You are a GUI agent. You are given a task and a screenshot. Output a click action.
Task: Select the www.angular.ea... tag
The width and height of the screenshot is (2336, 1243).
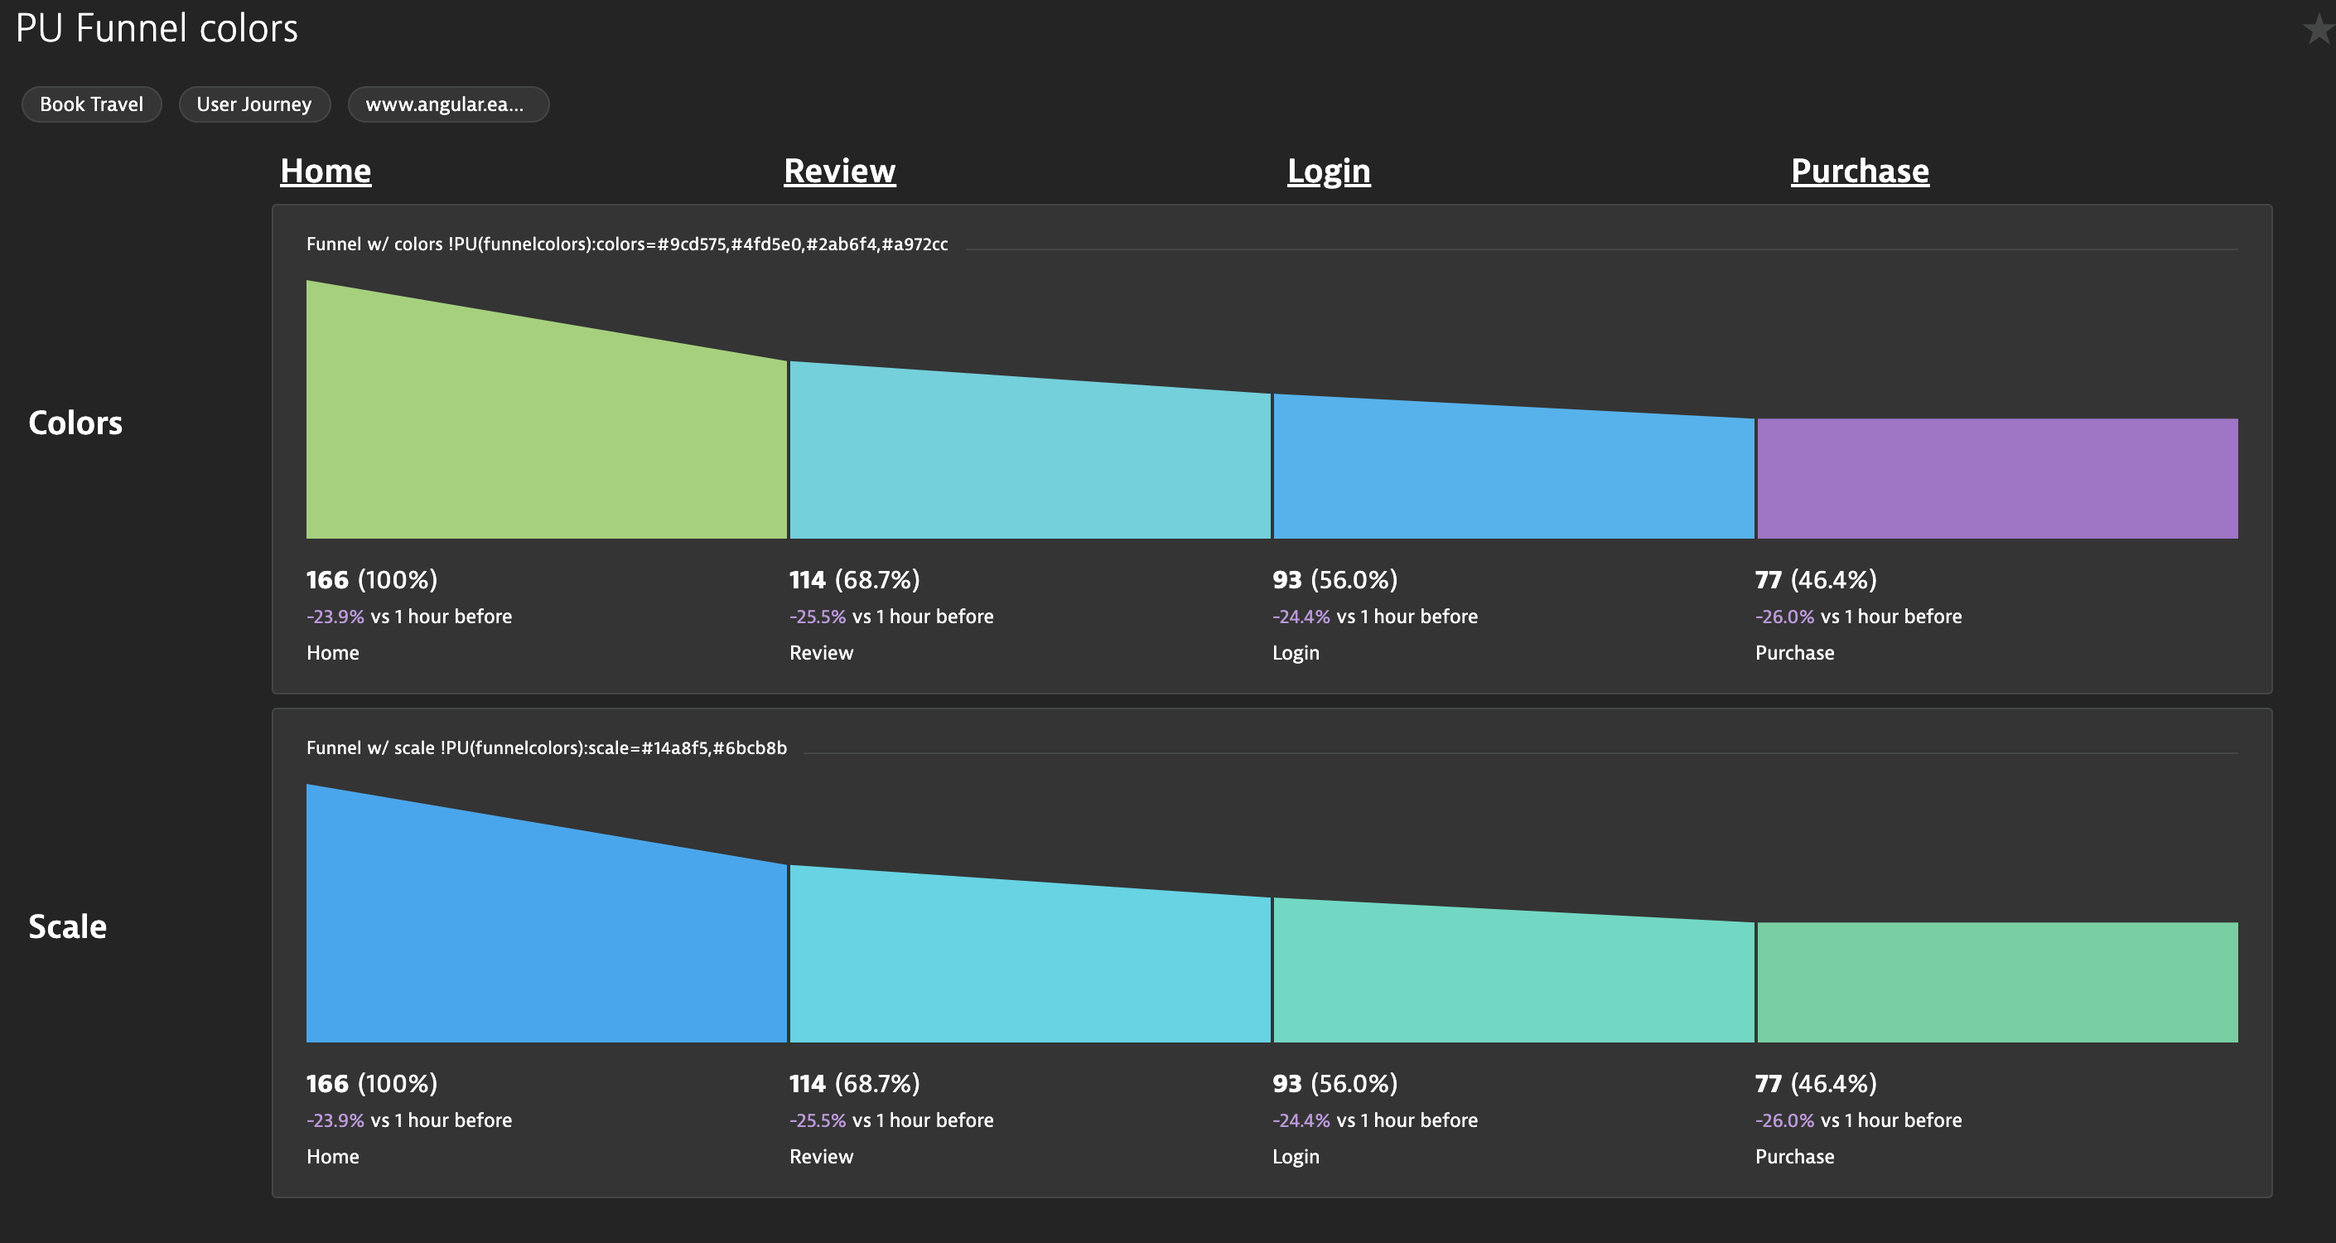click(448, 104)
